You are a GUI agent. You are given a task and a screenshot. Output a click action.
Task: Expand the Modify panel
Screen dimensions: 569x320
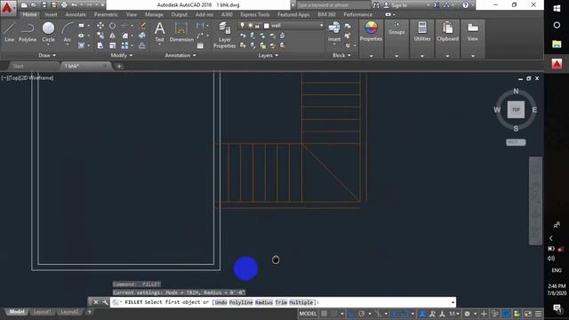[x=122, y=55]
